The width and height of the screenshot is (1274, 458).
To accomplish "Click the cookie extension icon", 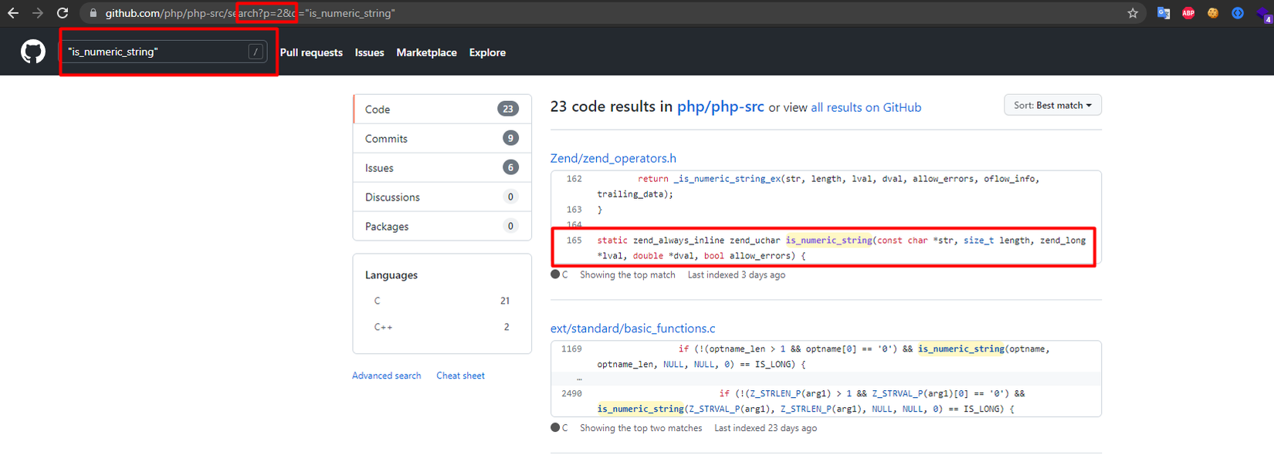I will (x=1213, y=13).
